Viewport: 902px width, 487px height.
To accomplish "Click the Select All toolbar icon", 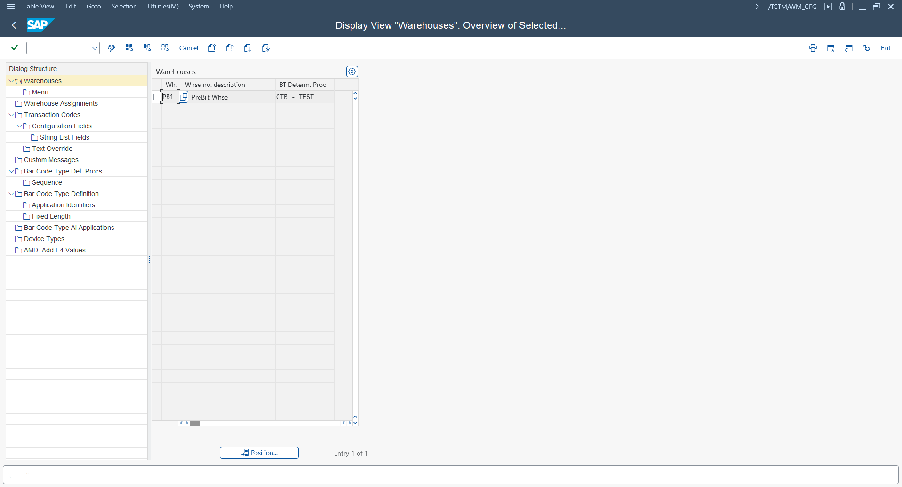I will coord(129,48).
